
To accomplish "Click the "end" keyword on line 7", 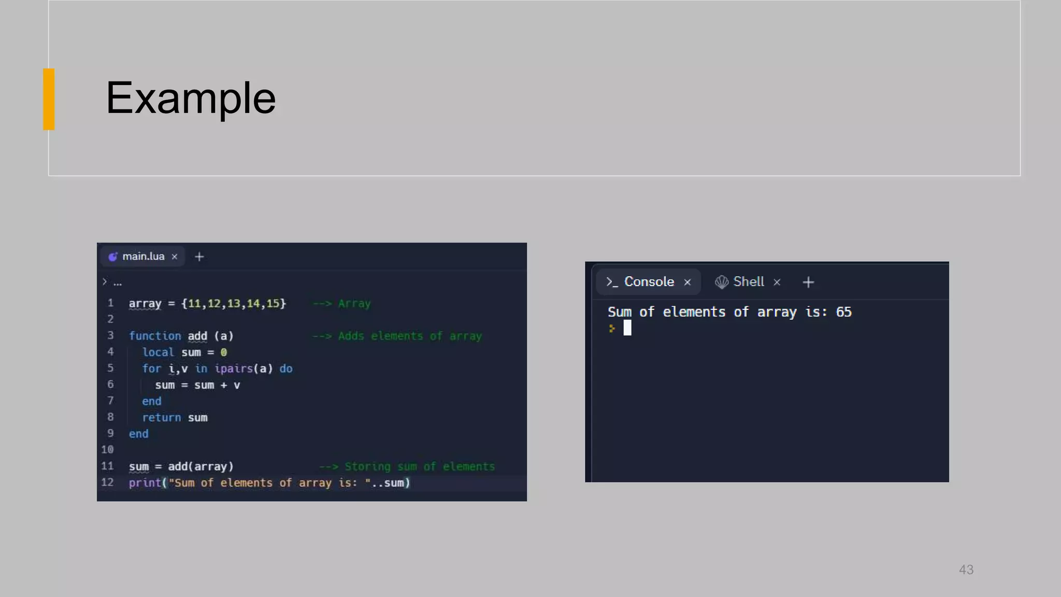I will pos(152,401).
